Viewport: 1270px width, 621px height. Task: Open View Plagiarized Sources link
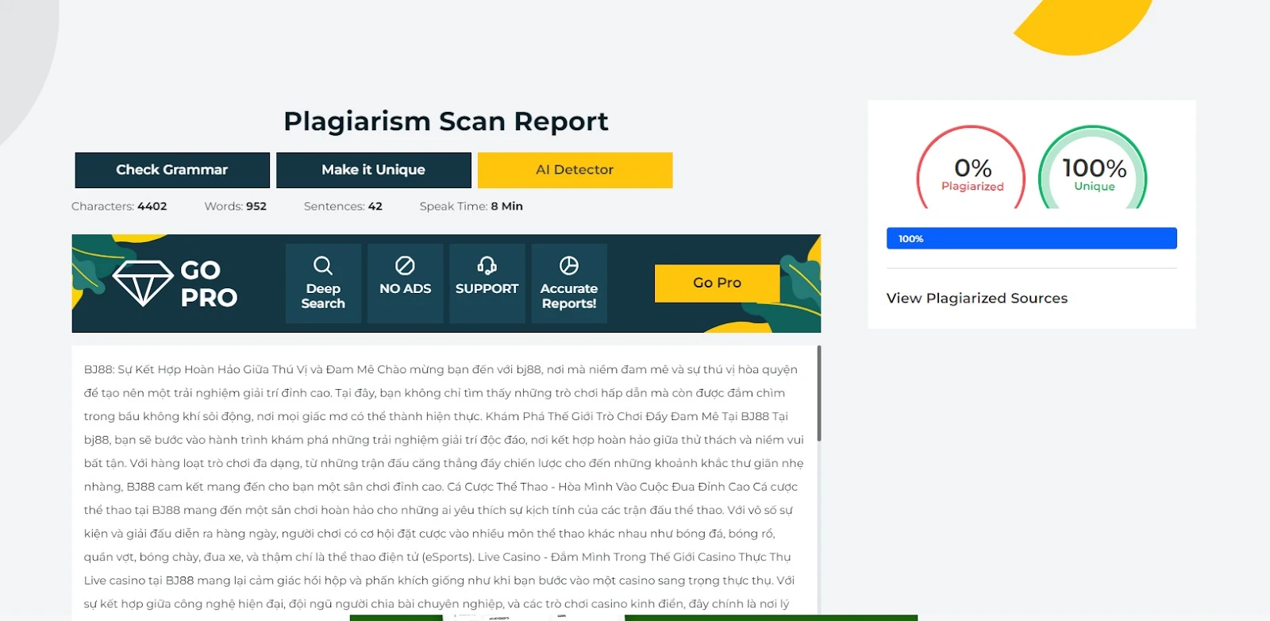click(977, 299)
